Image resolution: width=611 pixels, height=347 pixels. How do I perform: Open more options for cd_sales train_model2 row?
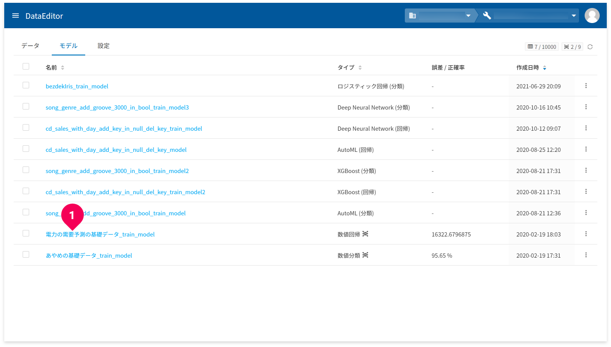coord(586,191)
